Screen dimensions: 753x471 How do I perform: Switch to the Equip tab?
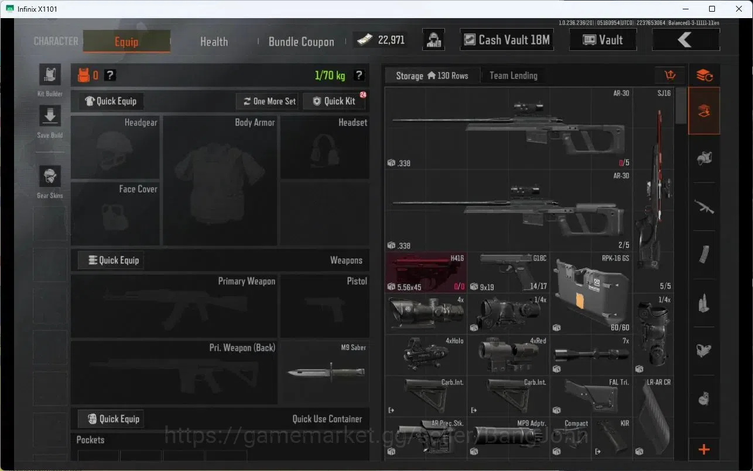pyautogui.click(x=126, y=41)
